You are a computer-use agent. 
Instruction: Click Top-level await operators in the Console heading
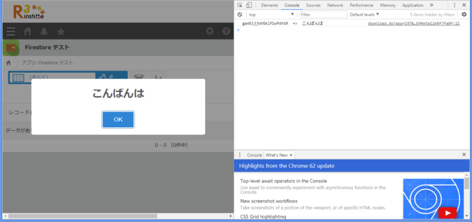coord(284,181)
